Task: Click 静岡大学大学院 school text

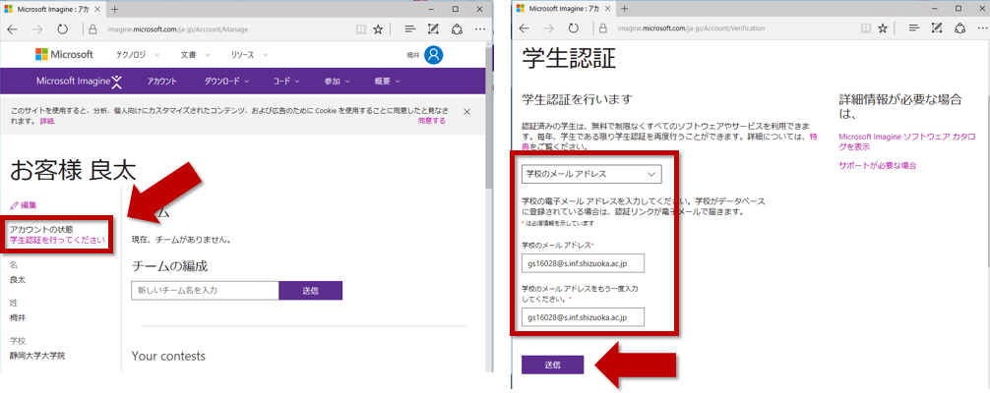Action: [37, 355]
